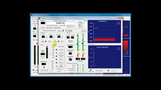Click the TX Enable LED indicator
The image size is (161, 90).
coord(46,41)
